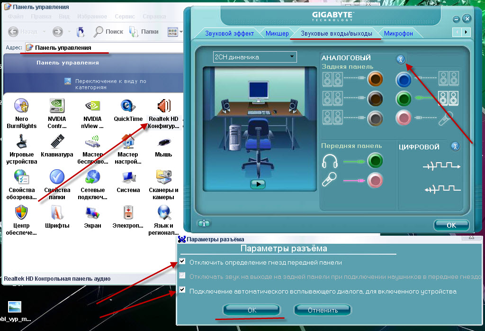Open Игровые устройства icon
Image resolution: width=485 pixels, height=331 pixels.
pyautogui.click(x=21, y=149)
